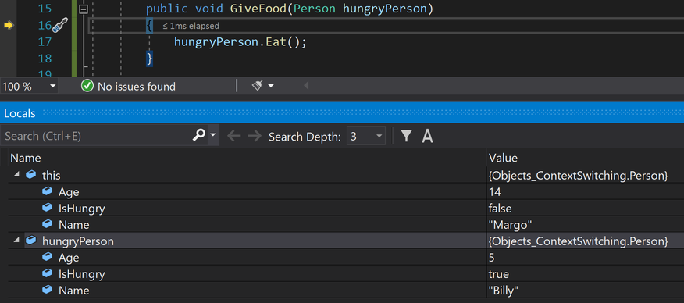
Task: Collapse the hungryPerson variable node
Action: [16, 241]
